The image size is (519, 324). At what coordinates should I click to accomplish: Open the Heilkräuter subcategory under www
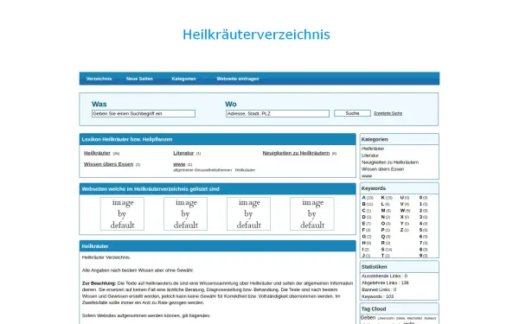point(245,170)
